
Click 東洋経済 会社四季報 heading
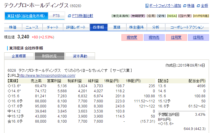pyautogui.click(x=26, y=48)
